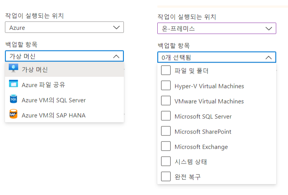
Task: Check the 시스템 상태 checkbox
Action: pyautogui.click(x=166, y=162)
